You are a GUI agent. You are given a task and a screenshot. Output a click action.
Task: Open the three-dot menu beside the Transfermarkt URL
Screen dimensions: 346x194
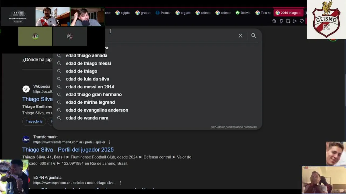pyautogui.click(x=109, y=142)
